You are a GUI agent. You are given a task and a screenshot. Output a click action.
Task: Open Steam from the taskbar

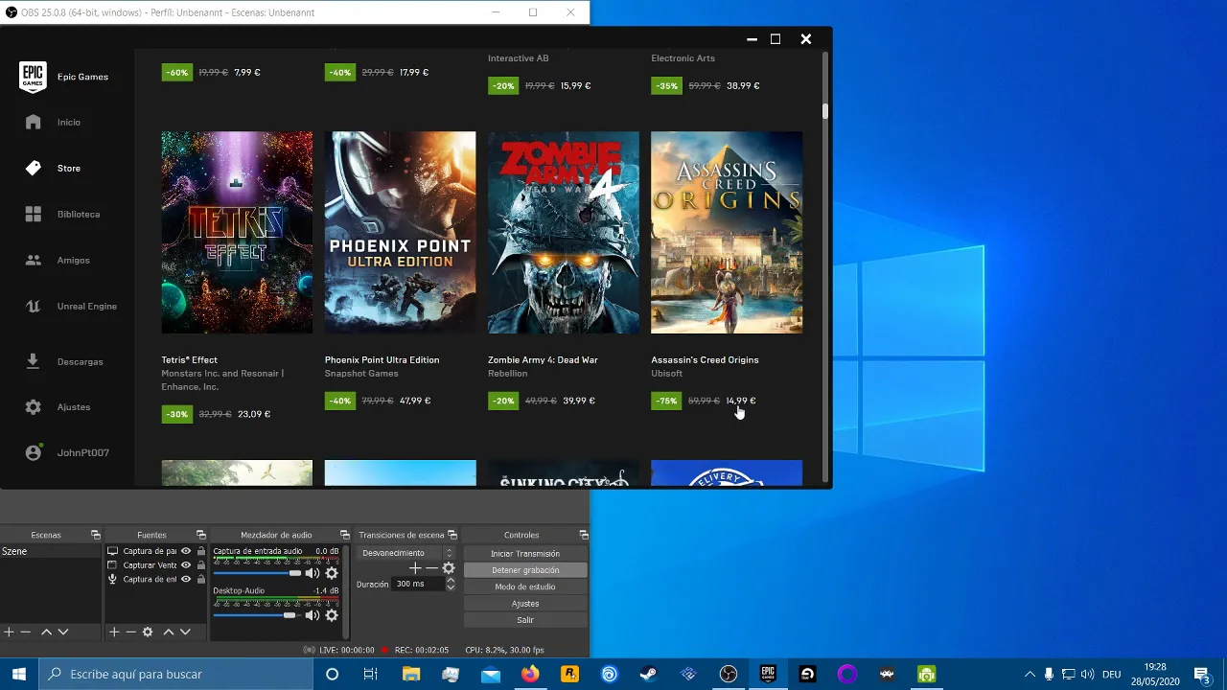pyautogui.click(x=649, y=674)
